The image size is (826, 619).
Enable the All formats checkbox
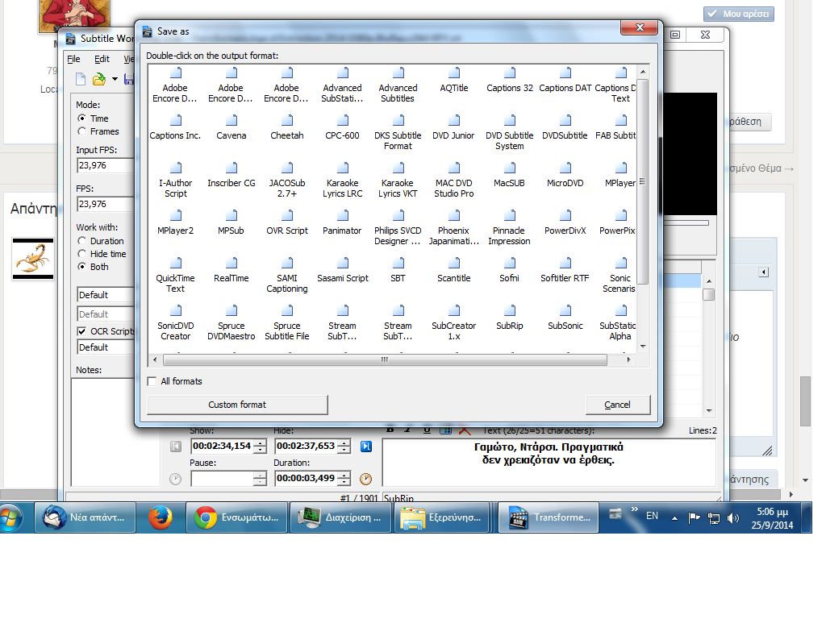click(x=152, y=381)
